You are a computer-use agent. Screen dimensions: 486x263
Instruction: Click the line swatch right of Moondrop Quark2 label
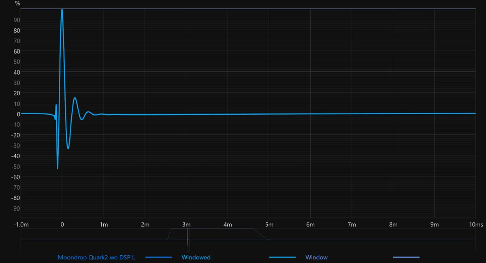158,257
